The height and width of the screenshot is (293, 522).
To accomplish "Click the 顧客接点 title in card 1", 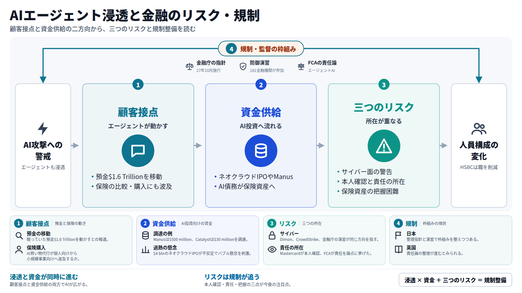I will tap(138, 112).
